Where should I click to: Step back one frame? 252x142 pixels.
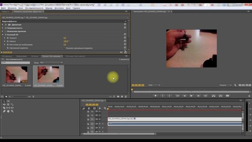pyautogui.click(x=185, y=96)
